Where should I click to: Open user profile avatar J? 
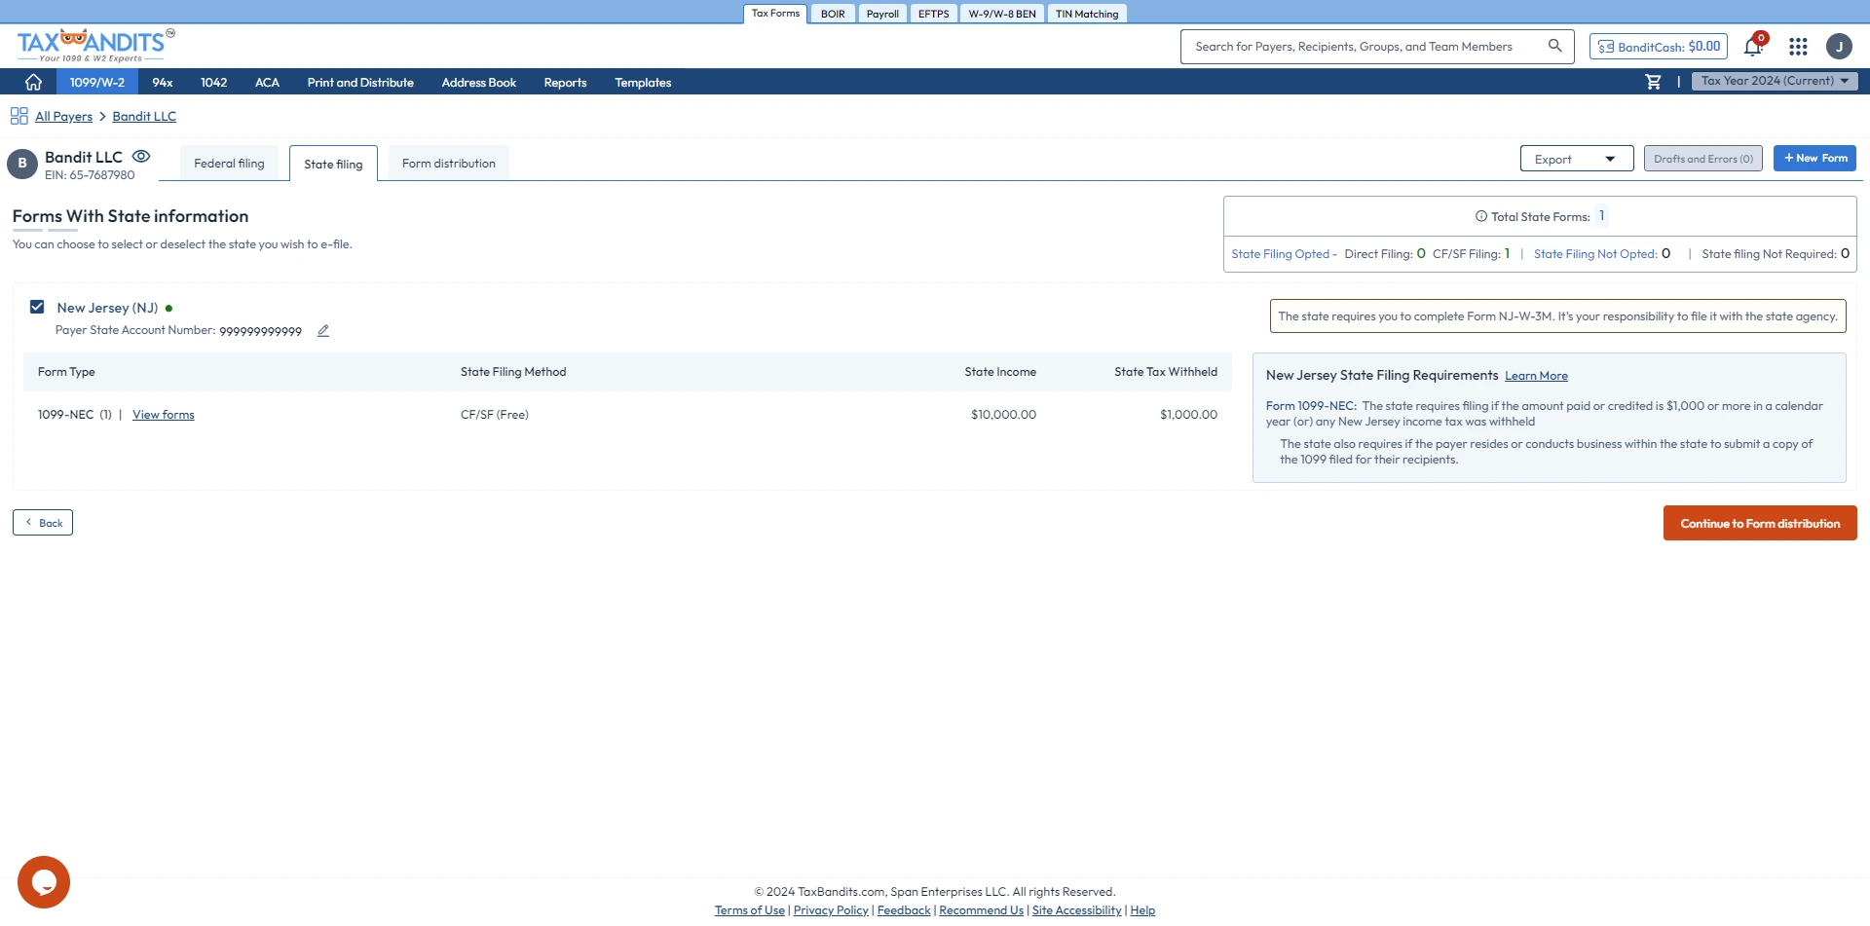click(1839, 46)
